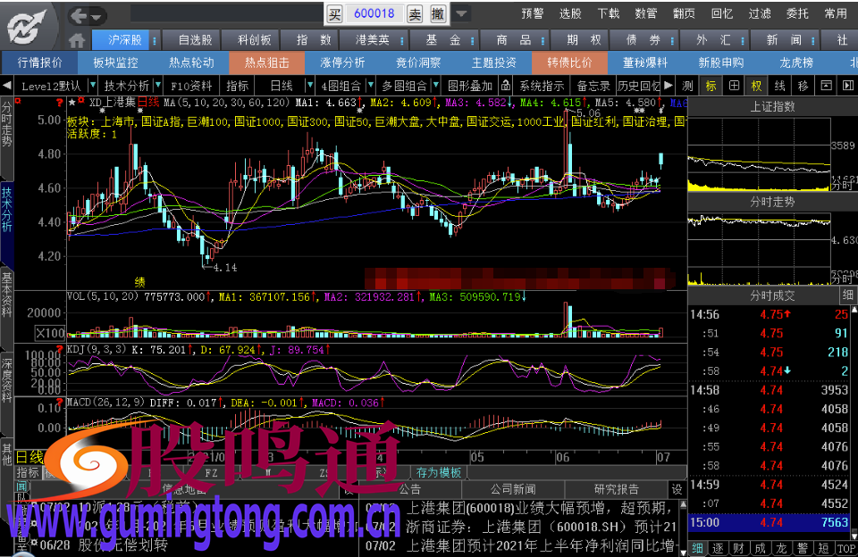The width and height of the screenshot is (858, 557).
Task: Toggle the 权 price adjustment button
Action: click(x=757, y=86)
